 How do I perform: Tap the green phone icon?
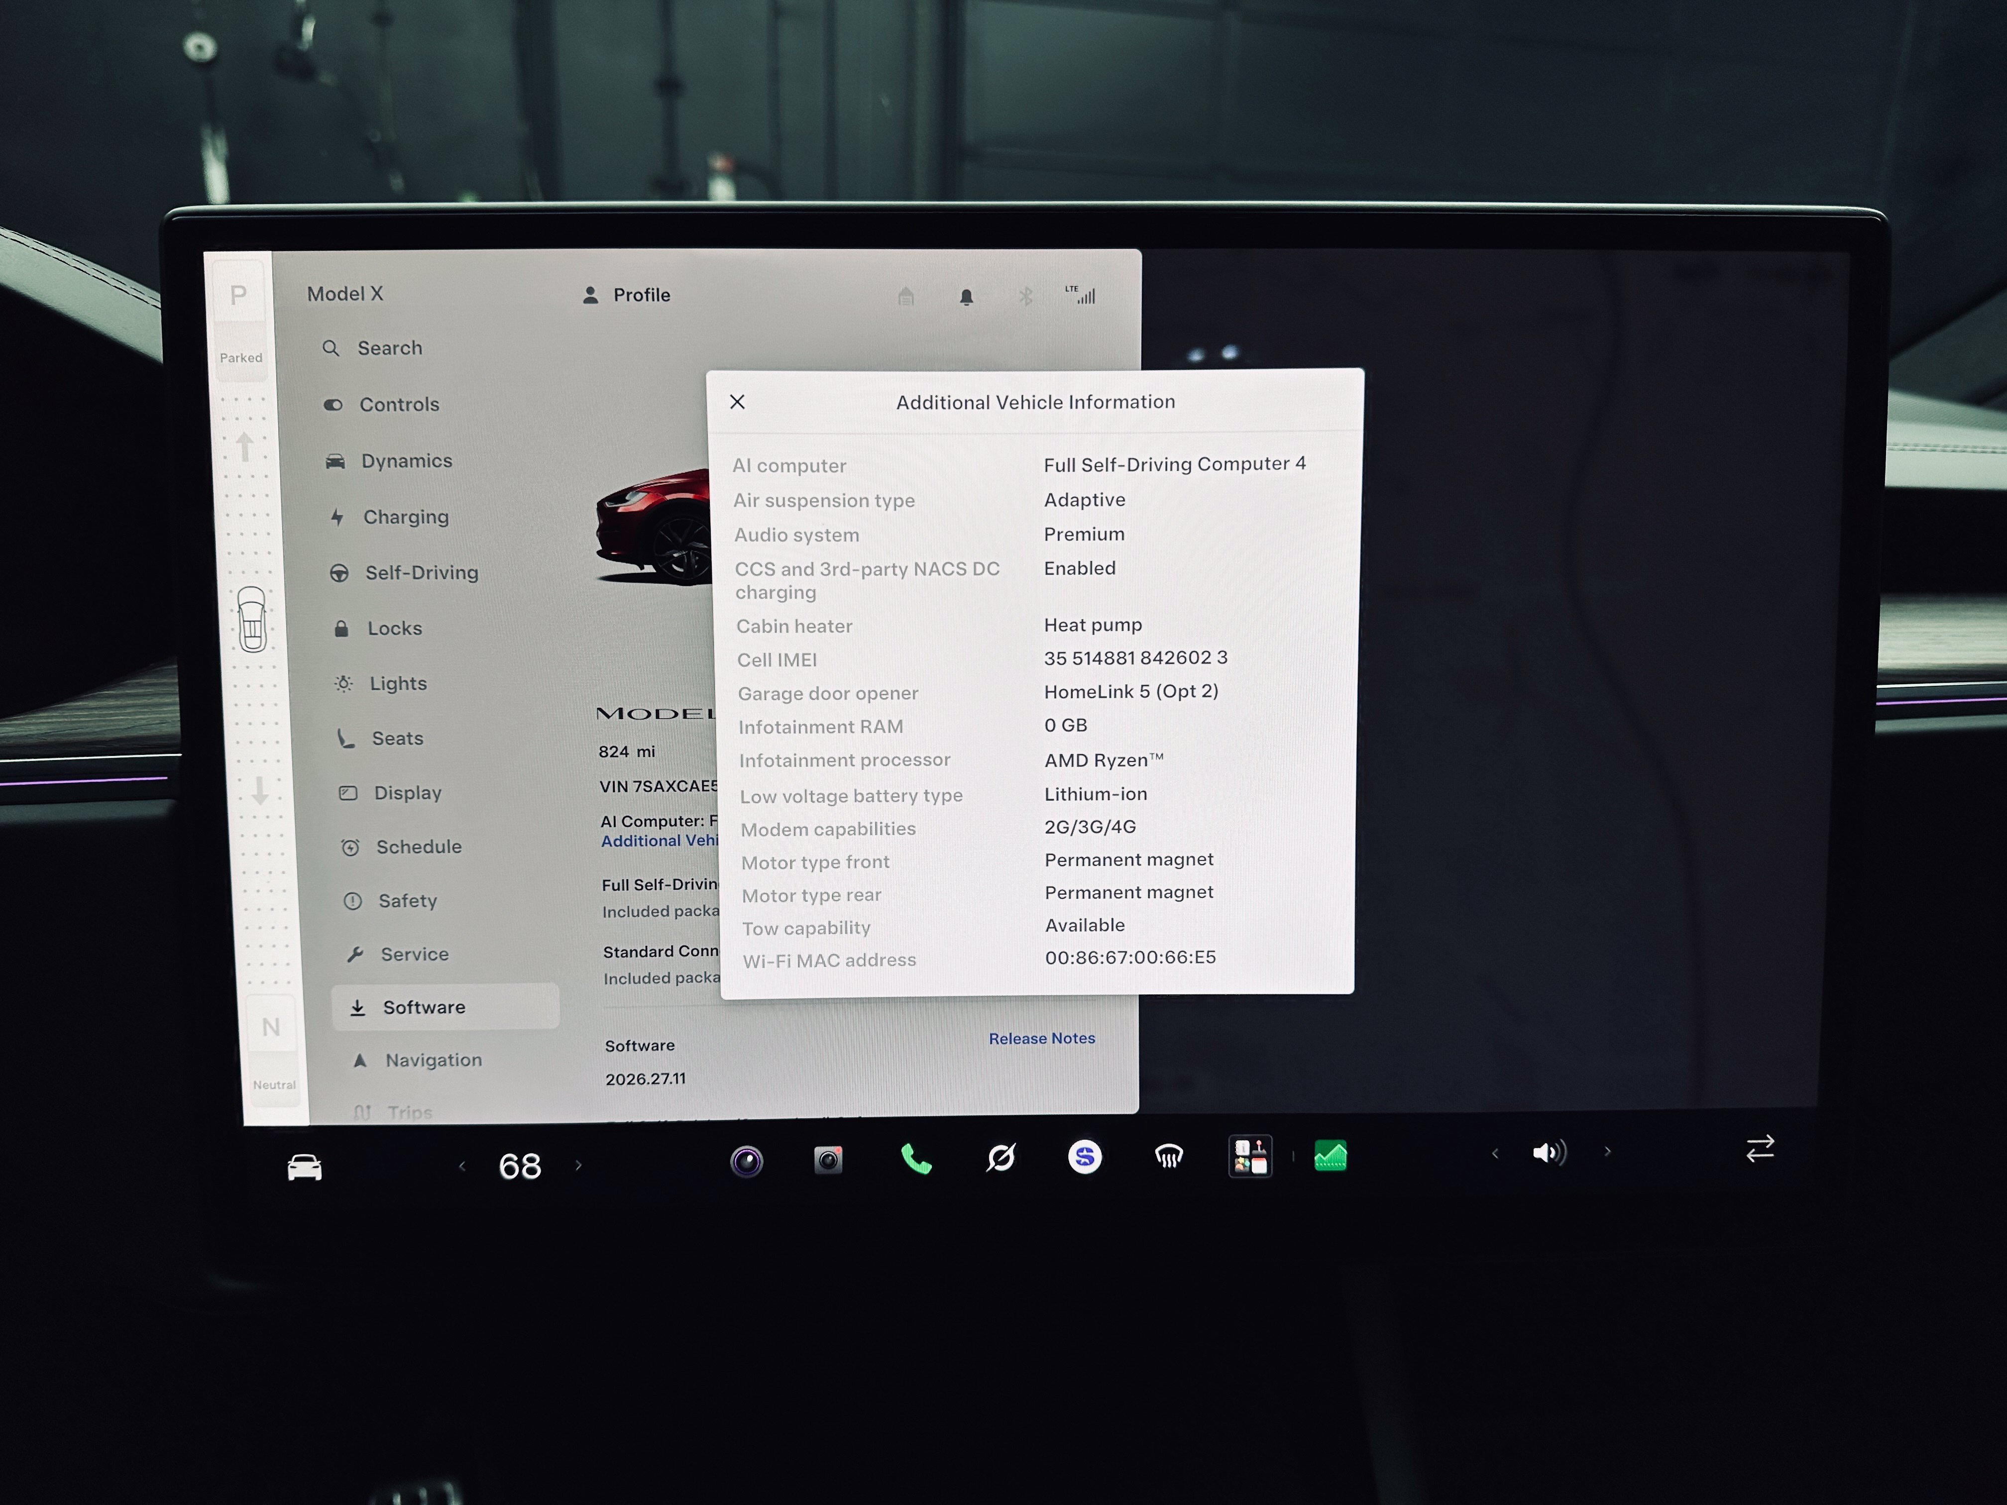(x=915, y=1159)
